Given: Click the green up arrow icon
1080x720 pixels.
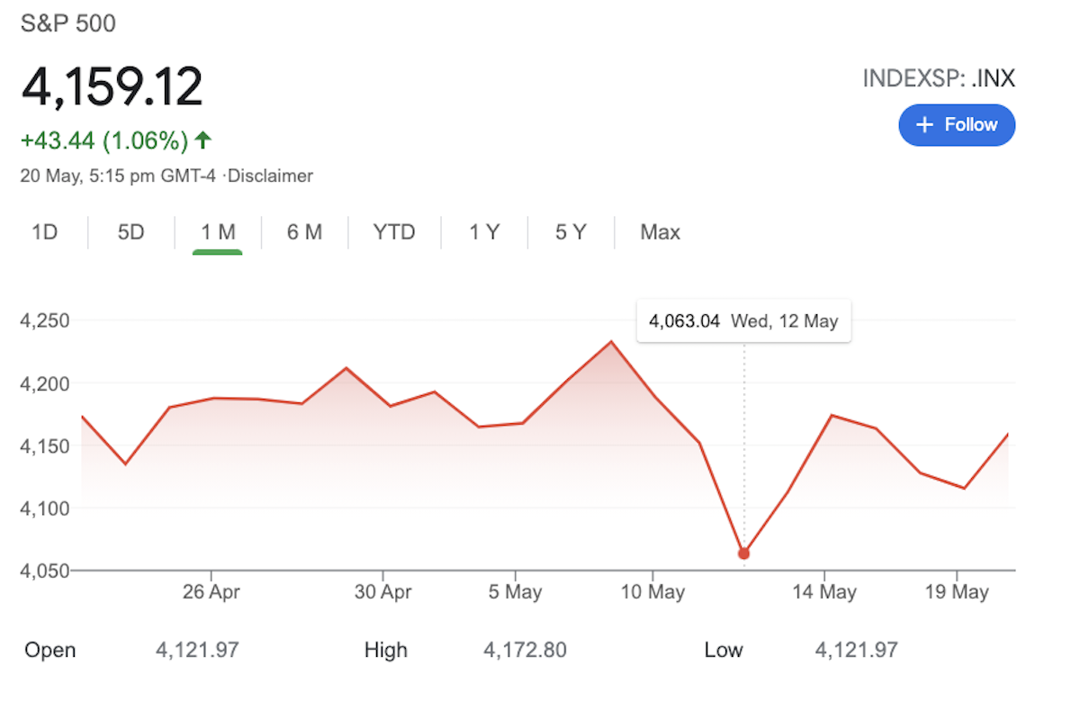Looking at the screenshot, I should tap(203, 140).
